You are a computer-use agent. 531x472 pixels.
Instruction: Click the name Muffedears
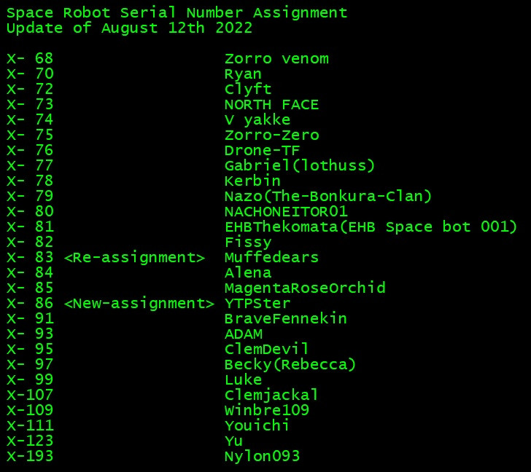tap(271, 258)
